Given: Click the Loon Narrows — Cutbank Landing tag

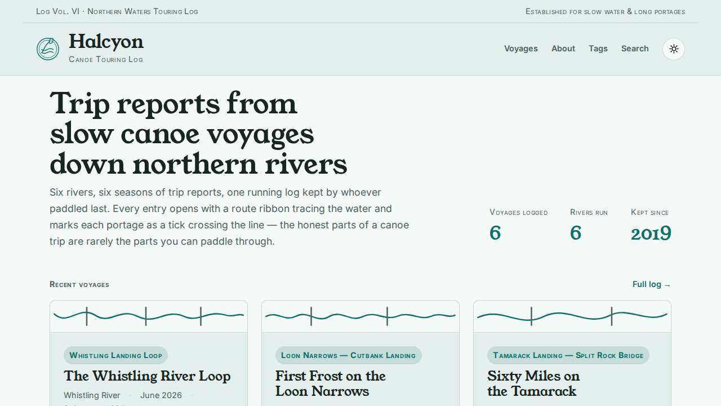Looking at the screenshot, I should click(348, 355).
